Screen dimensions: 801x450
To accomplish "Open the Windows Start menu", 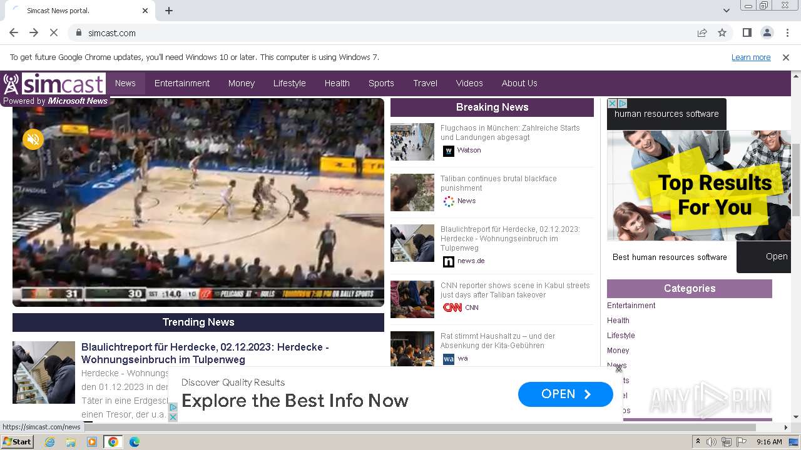I will click(18, 441).
